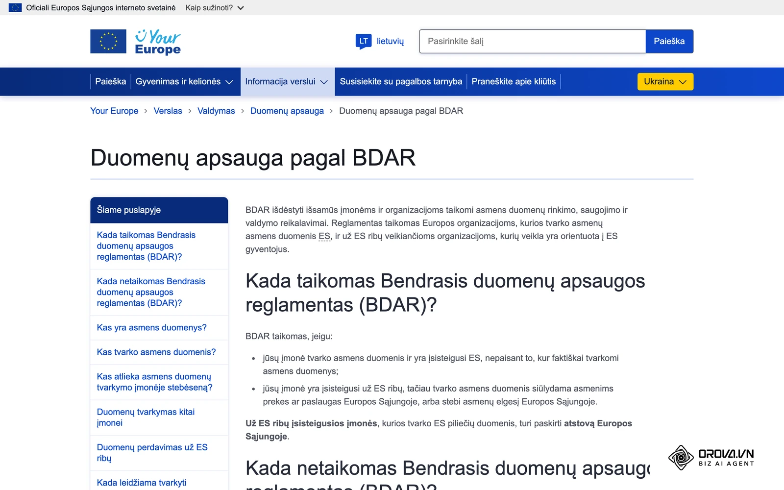The image size is (784, 490).
Task: Click the 'Oficiali Europos Sąjungos interneto svetainė' text
Action: point(101,8)
